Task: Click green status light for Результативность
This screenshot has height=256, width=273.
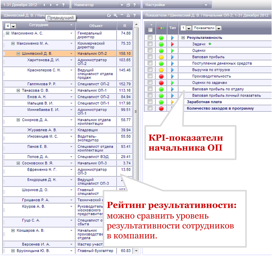Action: [161, 38]
